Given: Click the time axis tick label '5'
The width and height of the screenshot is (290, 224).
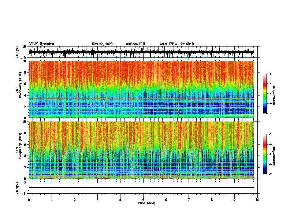Looking at the screenshot, I should 143,200.
